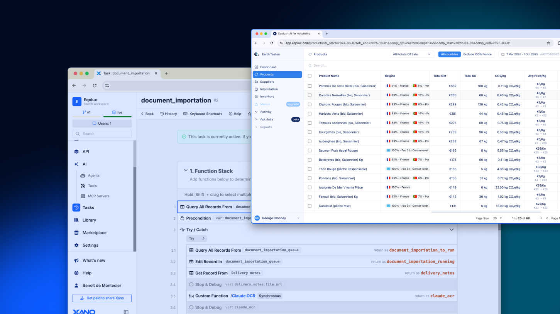Tick the select-all checkbox in table header
This screenshot has height=314, width=560.
tap(310, 76)
